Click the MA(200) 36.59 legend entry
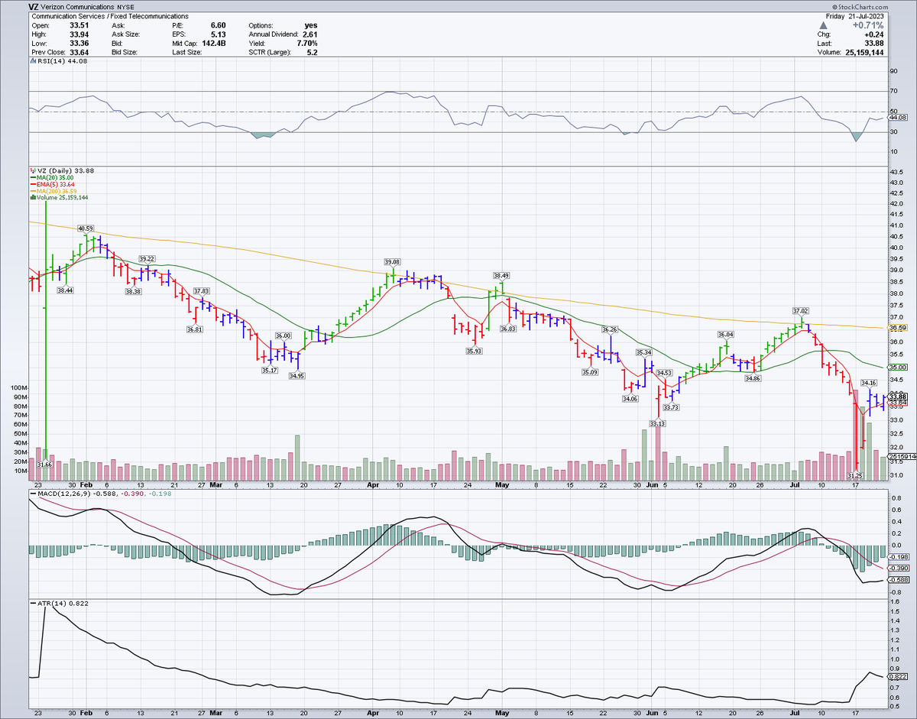The width and height of the screenshot is (917, 719). (53, 190)
